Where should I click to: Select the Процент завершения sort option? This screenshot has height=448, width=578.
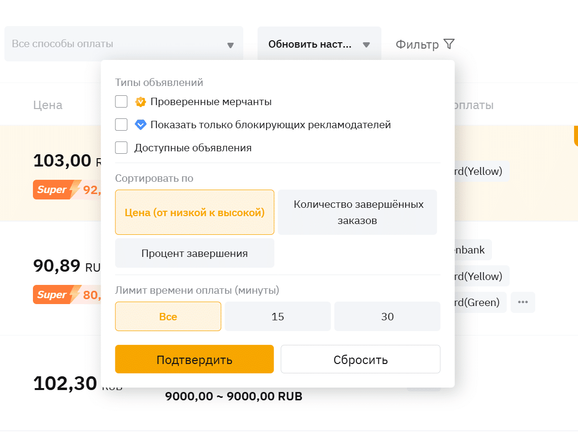195,253
